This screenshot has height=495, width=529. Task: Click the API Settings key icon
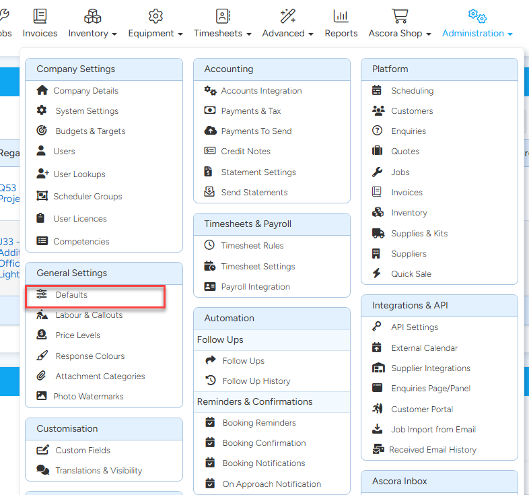[377, 327]
